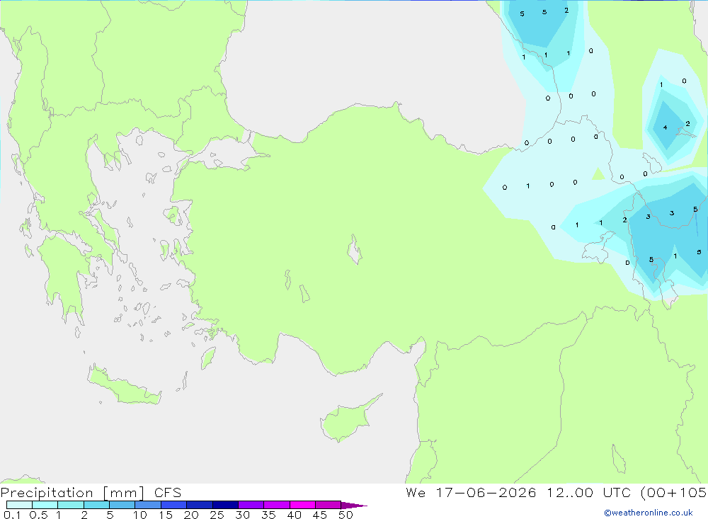Viewport: 708px width, 519px height.
Task: Click the '35' legend scale label
Action: coord(268,515)
